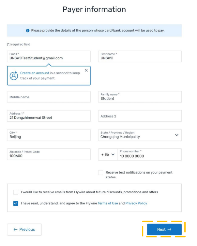This screenshot has height=246, width=197.
Task: Click the Family name field
Action: pos(140,97)
